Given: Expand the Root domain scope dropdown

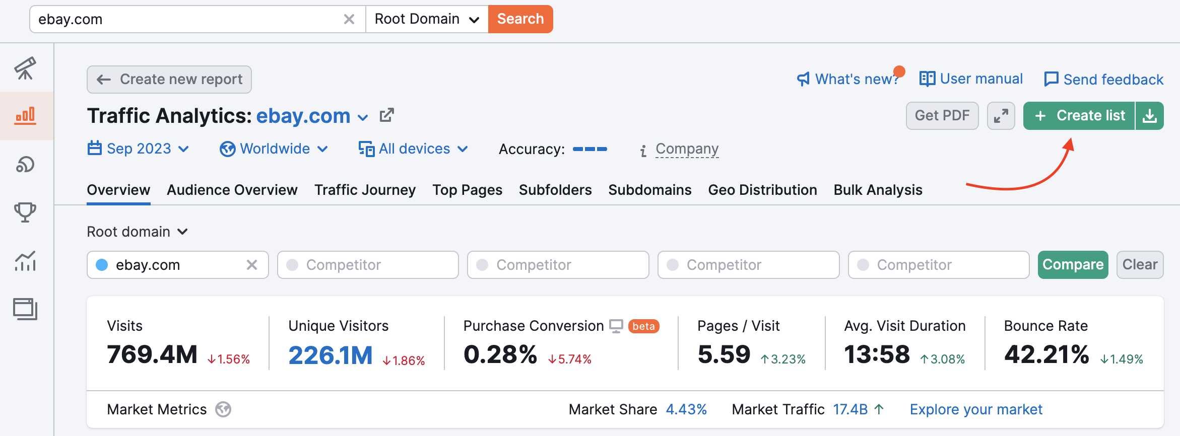Looking at the screenshot, I should (137, 232).
